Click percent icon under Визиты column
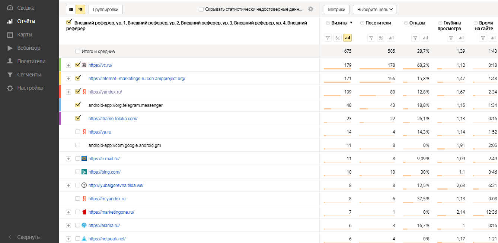The height and width of the screenshot is (243, 498). click(338, 38)
